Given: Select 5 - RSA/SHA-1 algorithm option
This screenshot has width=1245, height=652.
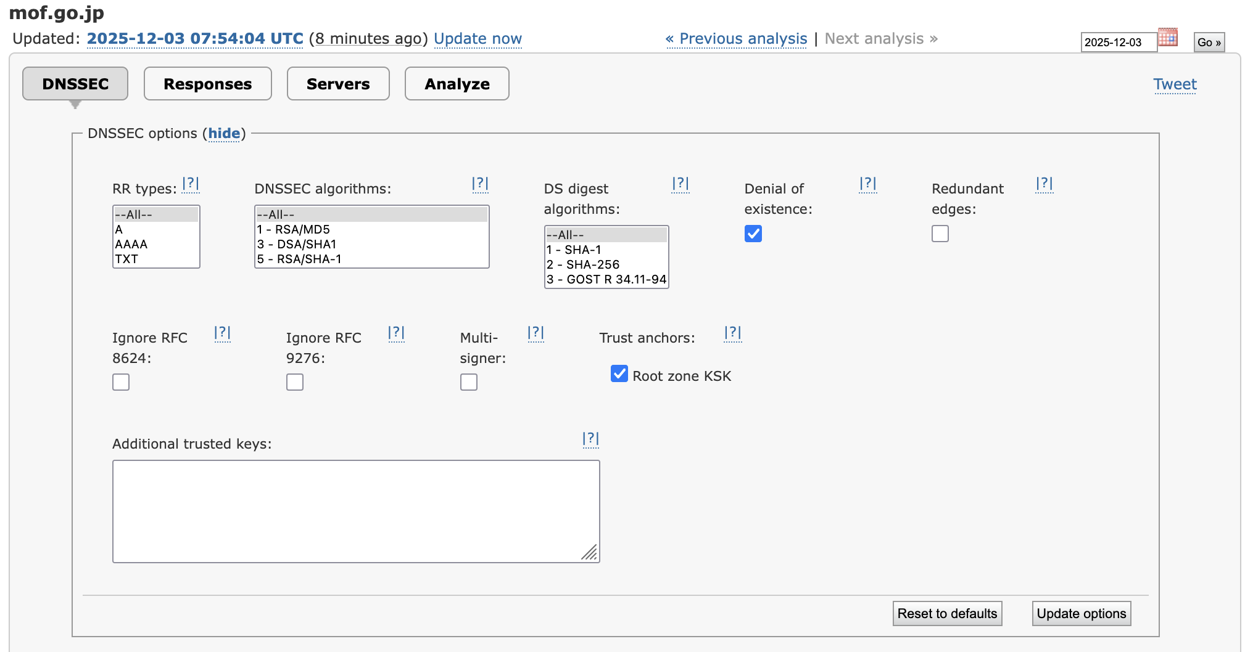Looking at the screenshot, I should point(371,259).
